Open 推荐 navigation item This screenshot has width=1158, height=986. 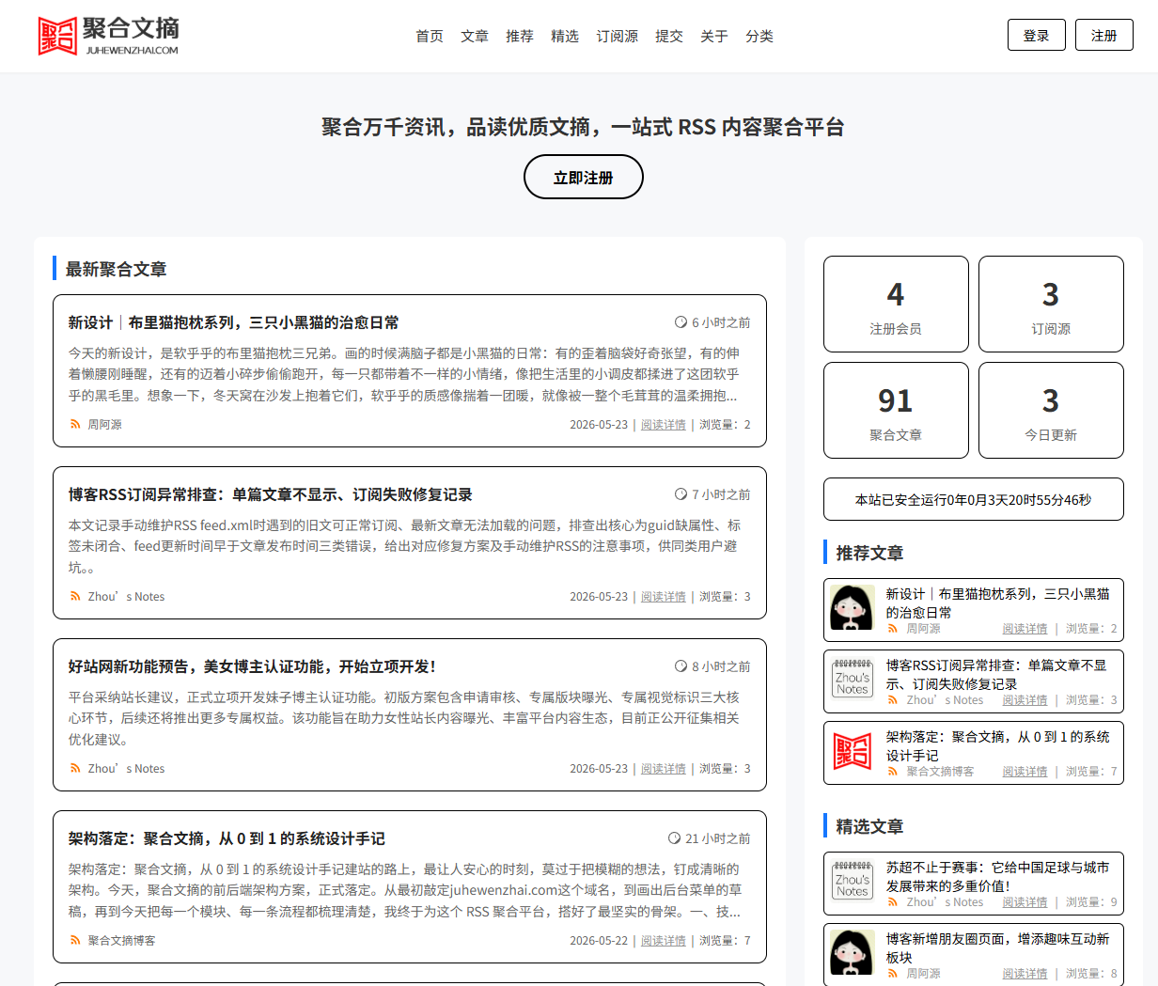pyautogui.click(x=520, y=36)
